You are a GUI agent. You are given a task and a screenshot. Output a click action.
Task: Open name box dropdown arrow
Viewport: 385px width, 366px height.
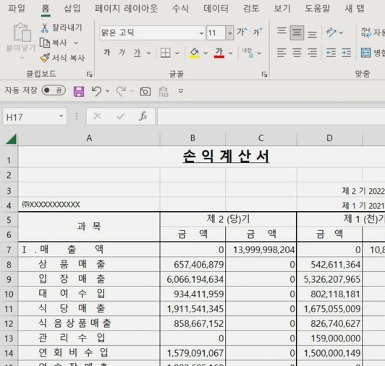61,116
